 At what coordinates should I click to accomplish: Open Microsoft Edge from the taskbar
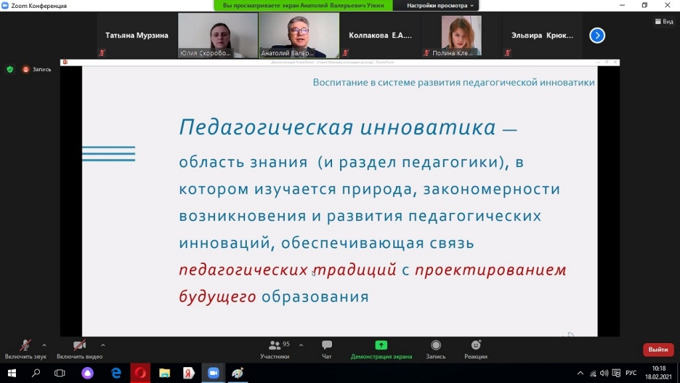pyautogui.click(x=116, y=373)
